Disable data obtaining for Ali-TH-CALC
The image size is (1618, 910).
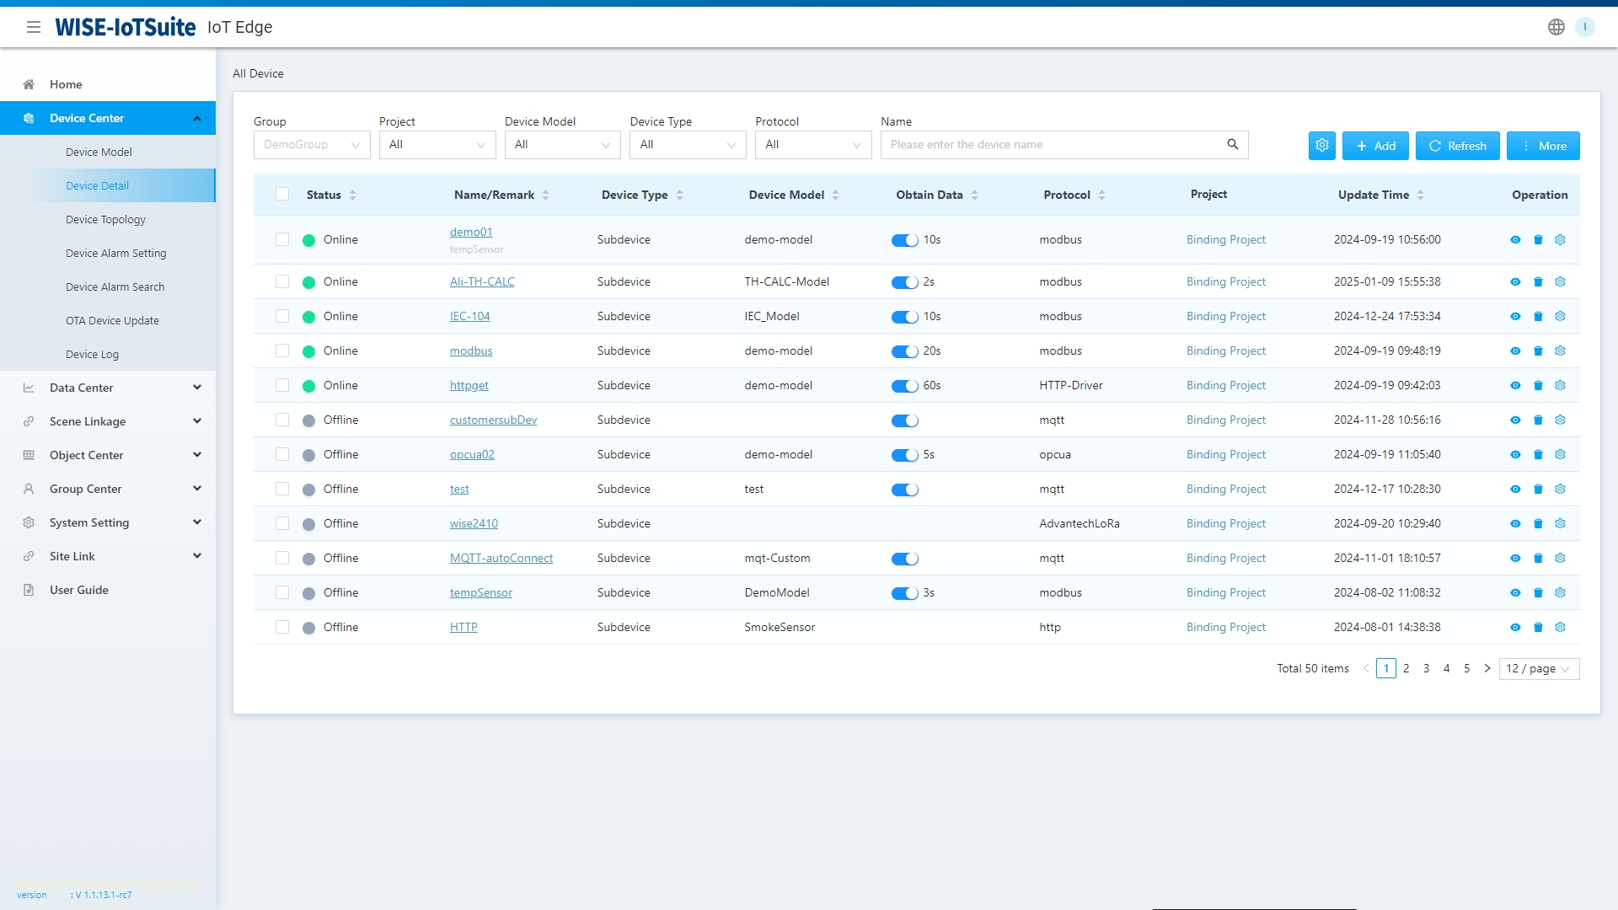click(904, 282)
